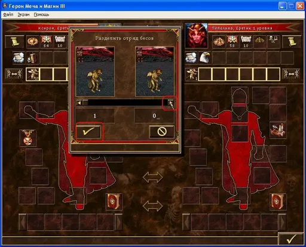Click the right hero's spellbook icon
This screenshot has height=247, width=306.
click(277, 201)
